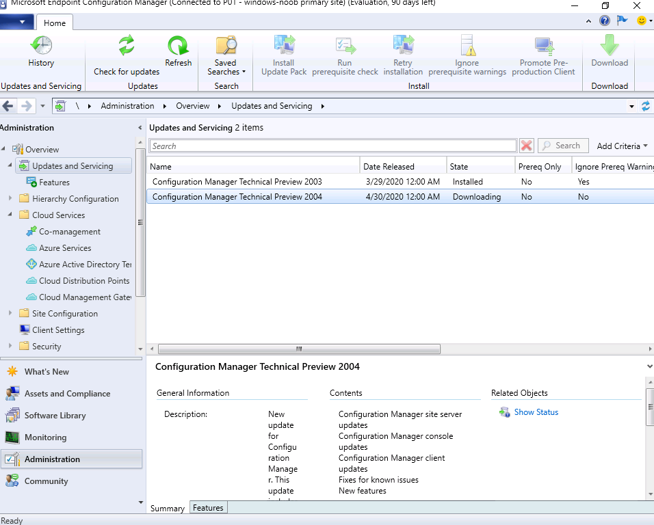The width and height of the screenshot is (654, 525).
Task: Open Client Settings node
Action: [58, 330]
